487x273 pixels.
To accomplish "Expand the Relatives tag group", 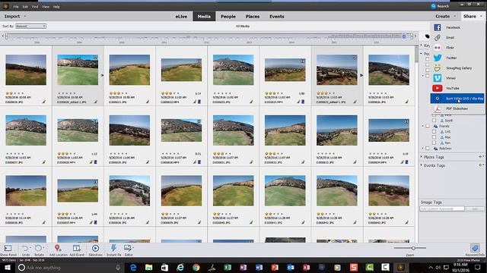I will coord(423,149).
